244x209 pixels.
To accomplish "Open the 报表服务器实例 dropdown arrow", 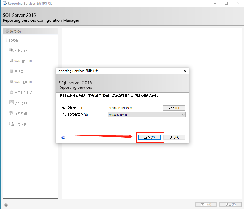I will (183, 115).
